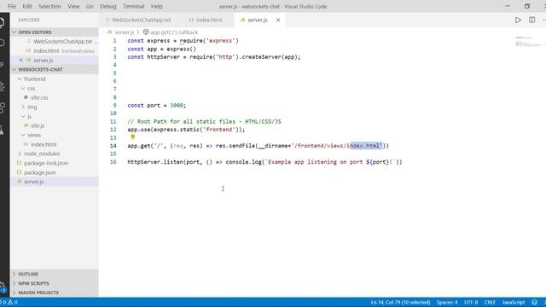546x307 pixels.
Task: Change CRLF end of line sequence
Action: click(x=490, y=302)
